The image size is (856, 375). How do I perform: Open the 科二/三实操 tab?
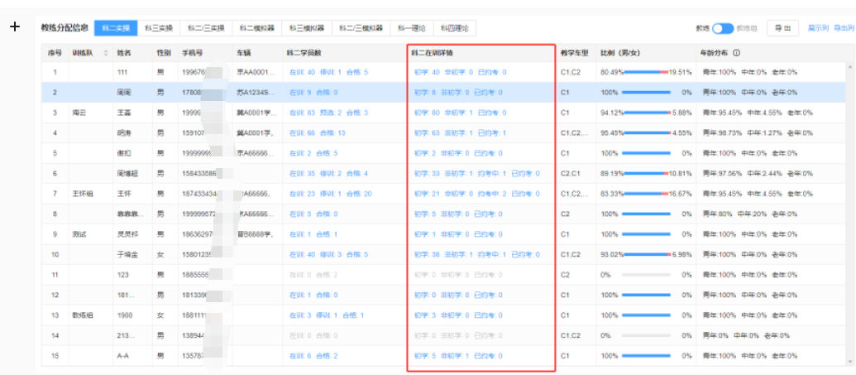point(205,28)
